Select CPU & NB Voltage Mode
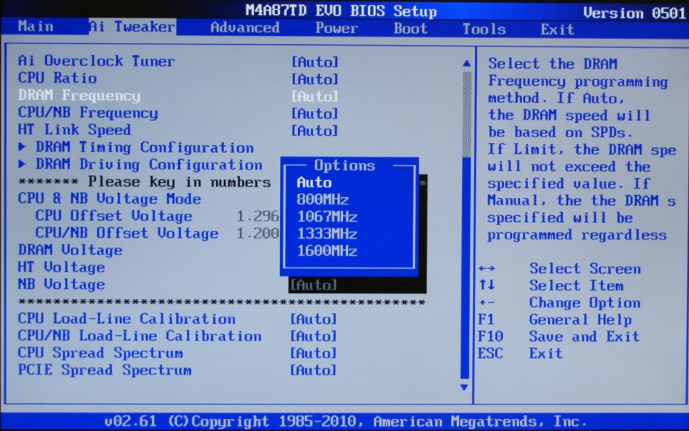689x431 pixels. pyautogui.click(x=110, y=199)
